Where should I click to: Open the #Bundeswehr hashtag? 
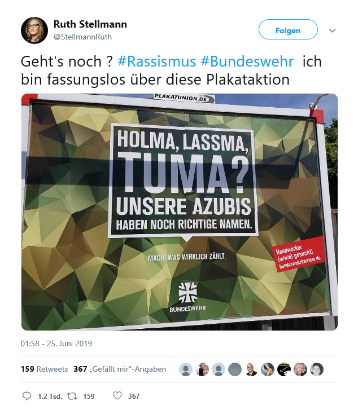click(247, 61)
